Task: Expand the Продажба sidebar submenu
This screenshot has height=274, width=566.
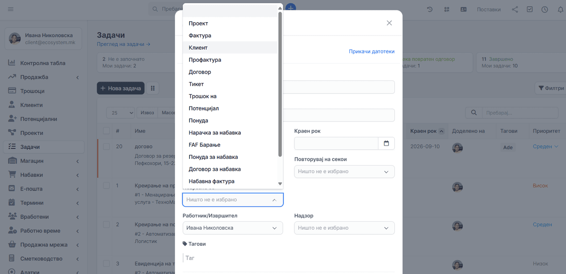Action: tap(43, 77)
